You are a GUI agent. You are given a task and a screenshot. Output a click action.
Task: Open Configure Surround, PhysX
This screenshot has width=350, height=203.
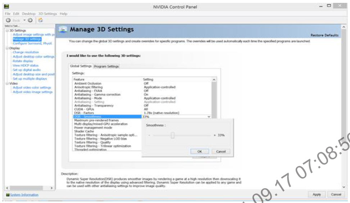pyautogui.click(x=32, y=44)
